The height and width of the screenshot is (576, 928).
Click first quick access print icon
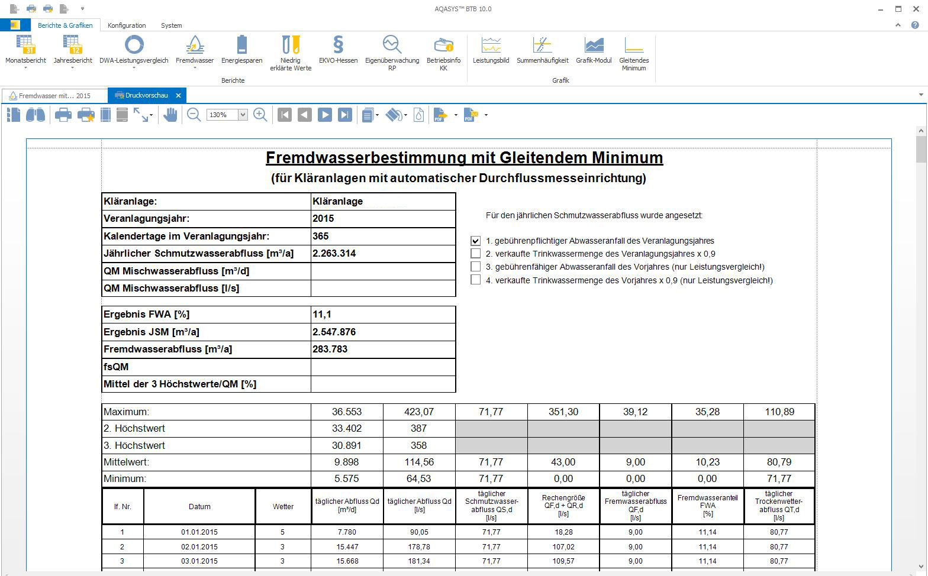tap(31, 9)
